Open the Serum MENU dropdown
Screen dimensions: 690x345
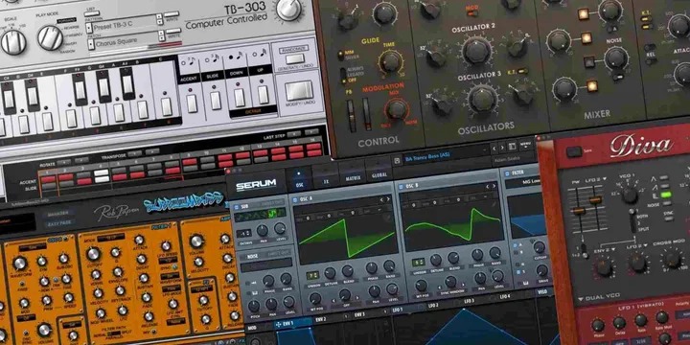[x=525, y=144]
